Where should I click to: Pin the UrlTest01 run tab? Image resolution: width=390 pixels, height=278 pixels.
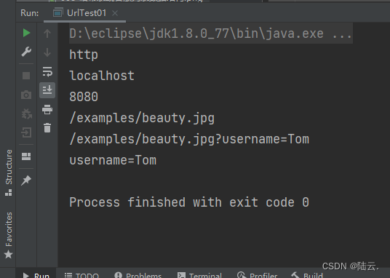coord(26,180)
